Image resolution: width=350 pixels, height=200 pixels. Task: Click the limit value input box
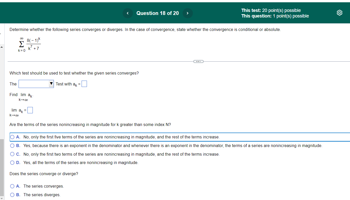[30, 110]
